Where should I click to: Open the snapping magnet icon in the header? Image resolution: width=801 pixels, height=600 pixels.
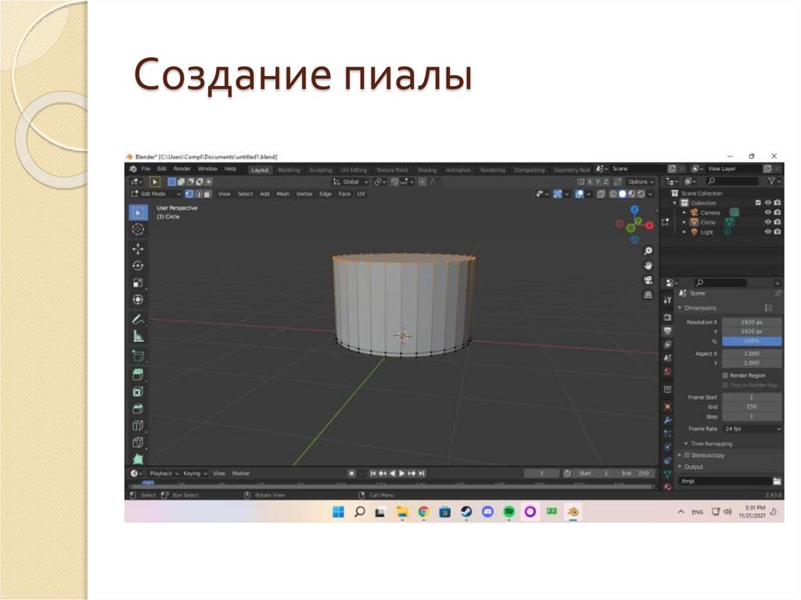click(x=393, y=181)
